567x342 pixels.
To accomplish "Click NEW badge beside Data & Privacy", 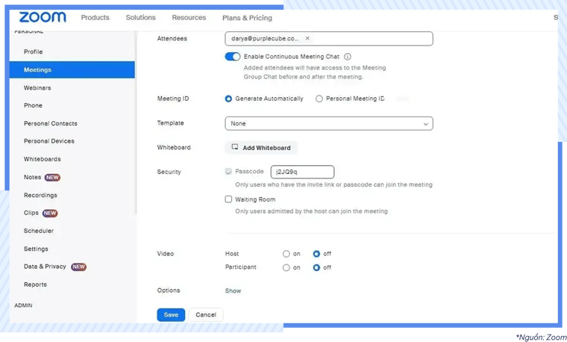I will (x=78, y=267).
